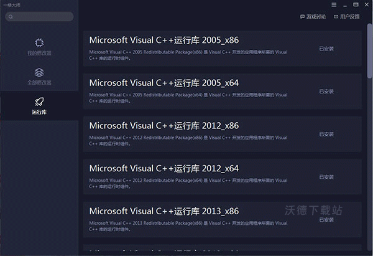Select Microsoft Visual C++运行库 2005_x64 title

pyautogui.click(x=164, y=83)
